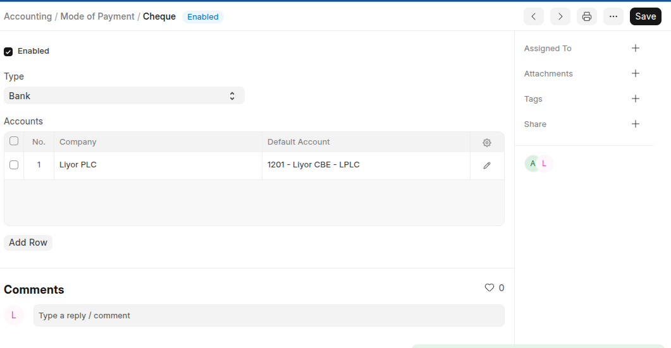Open the three-dots more menu
The height and width of the screenshot is (348, 671).
click(x=613, y=16)
